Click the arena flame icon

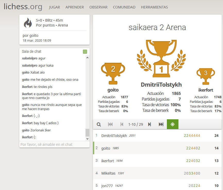(28, 23)
